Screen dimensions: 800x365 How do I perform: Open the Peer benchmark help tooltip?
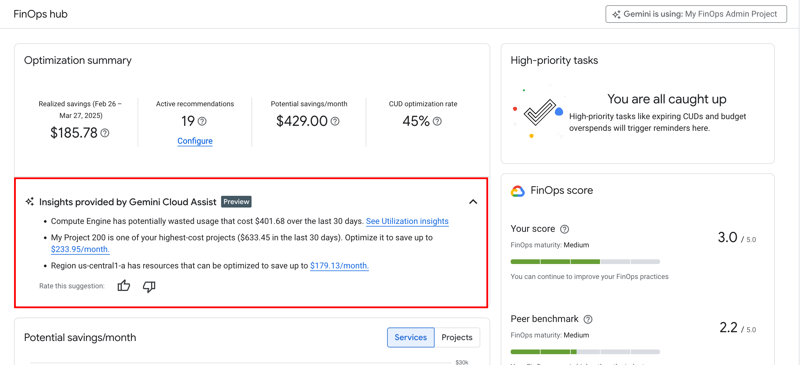588,319
